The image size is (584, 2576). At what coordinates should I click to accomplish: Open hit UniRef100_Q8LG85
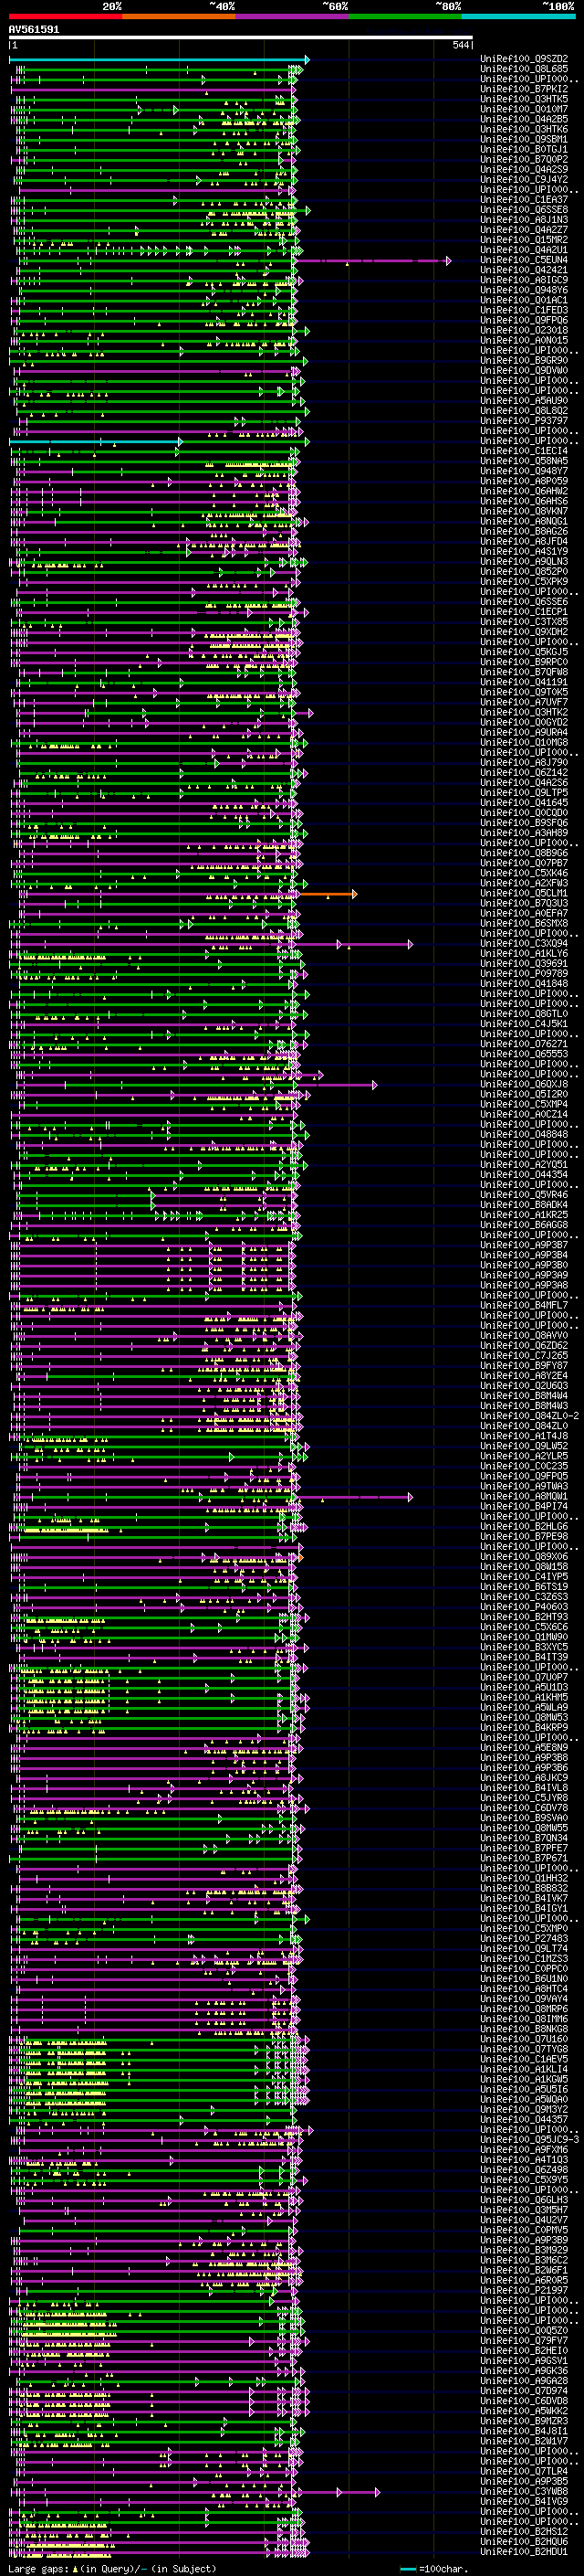(524, 69)
